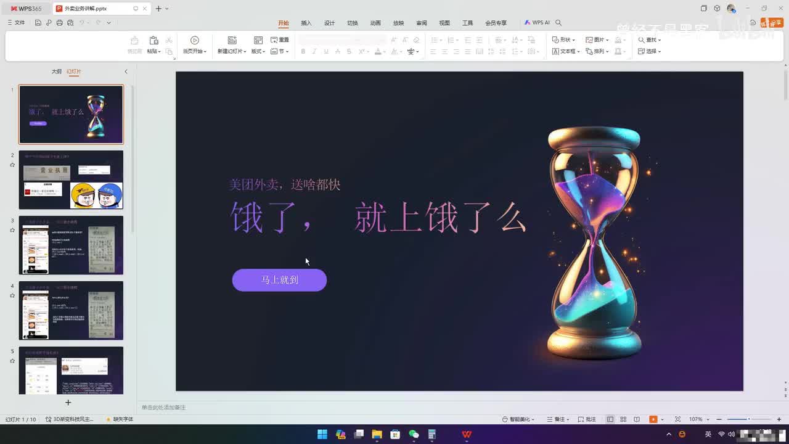Viewport: 789px width, 444px height.
Task: Open the Shapes (形状) insert tool
Action: point(563,39)
